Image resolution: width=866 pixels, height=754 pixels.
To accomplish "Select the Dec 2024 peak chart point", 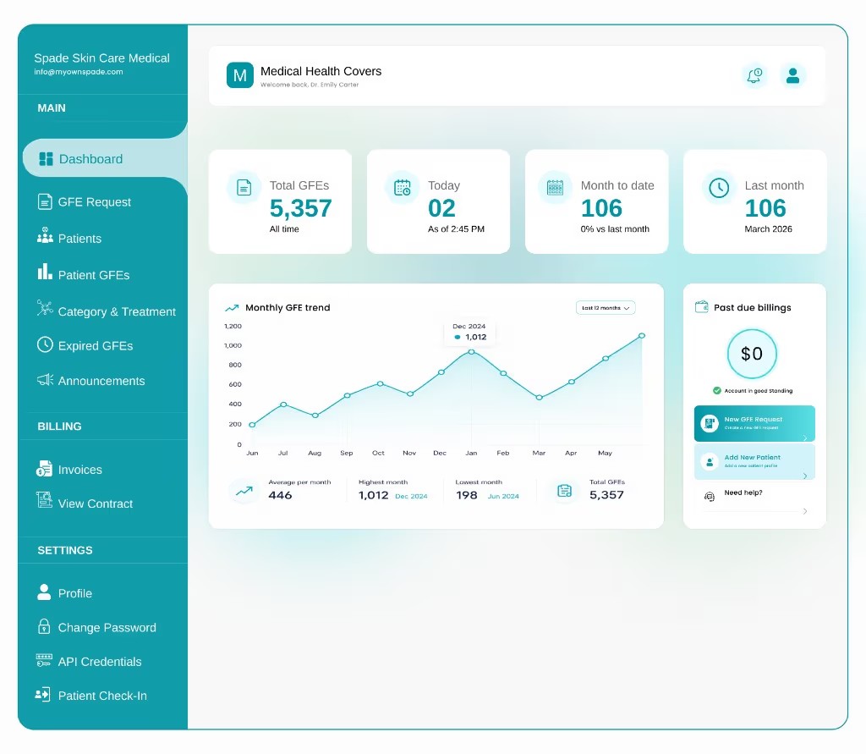I will click(470, 351).
